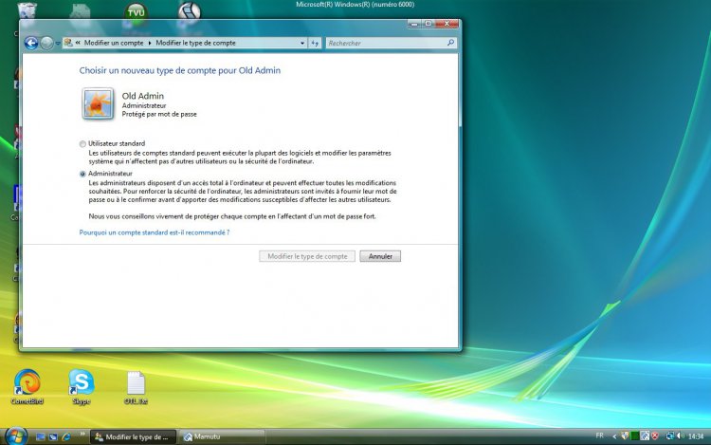The height and width of the screenshot is (445, 711).
Task: Click the Annuler button
Action: pyautogui.click(x=380, y=256)
